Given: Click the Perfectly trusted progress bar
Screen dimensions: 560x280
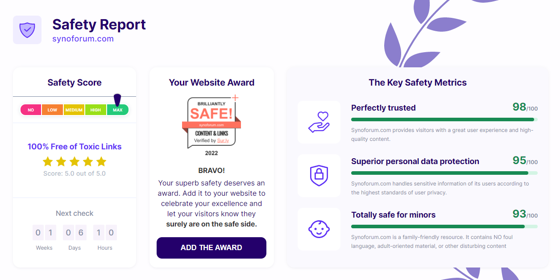Looking at the screenshot, I should coord(444,119).
